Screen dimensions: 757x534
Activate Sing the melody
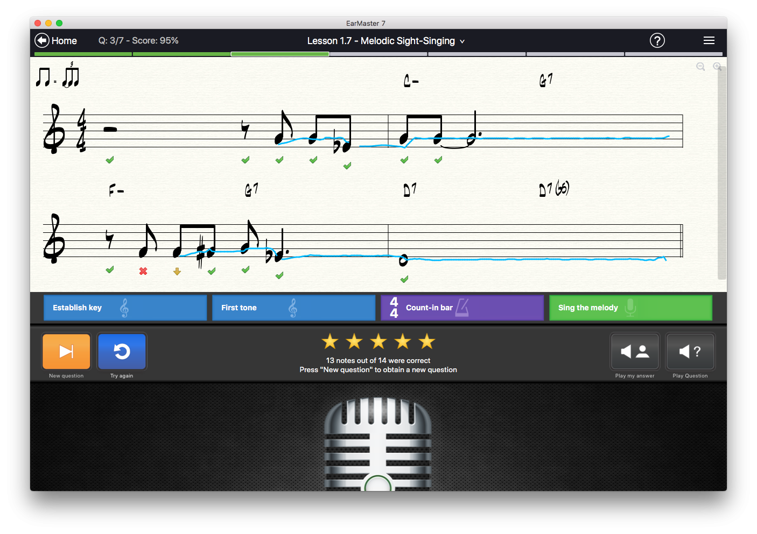tap(630, 308)
